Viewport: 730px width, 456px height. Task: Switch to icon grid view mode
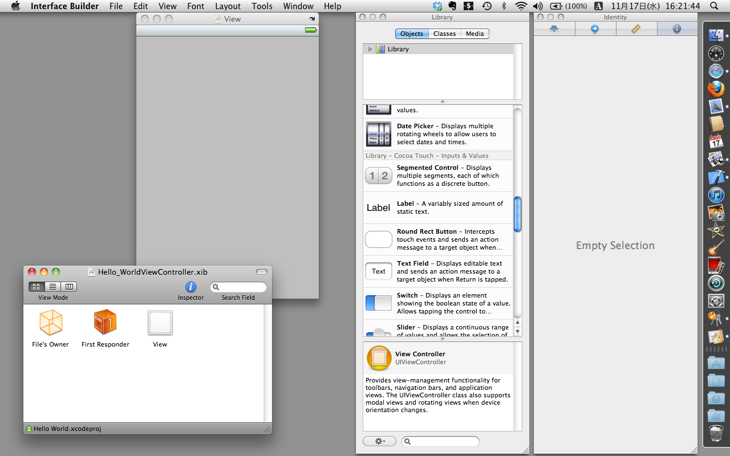(x=36, y=287)
